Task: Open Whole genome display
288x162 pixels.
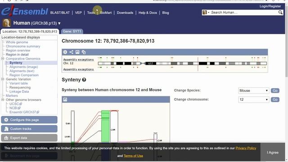Action: pos(17,42)
